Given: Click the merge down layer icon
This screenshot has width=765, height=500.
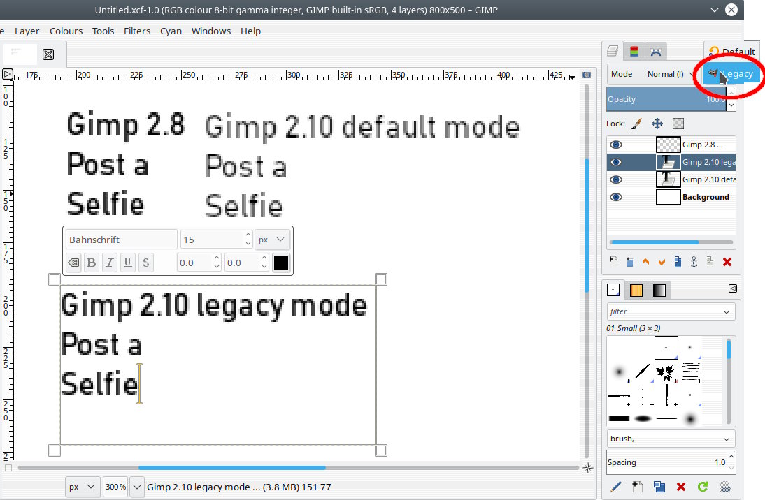Looking at the screenshot, I should (x=710, y=262).
